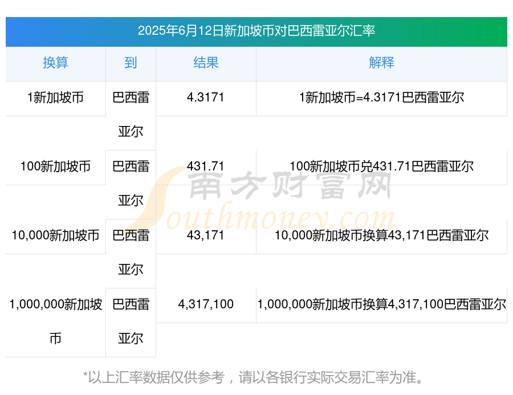Viewport: 513px width, 395px height.
Task: Select the 1新加坡币 cell
Action: [56, 97]
